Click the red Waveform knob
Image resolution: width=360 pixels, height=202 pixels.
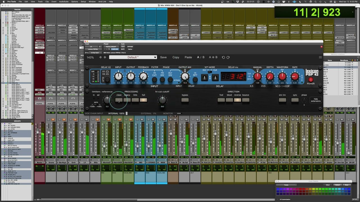[282, 77]
